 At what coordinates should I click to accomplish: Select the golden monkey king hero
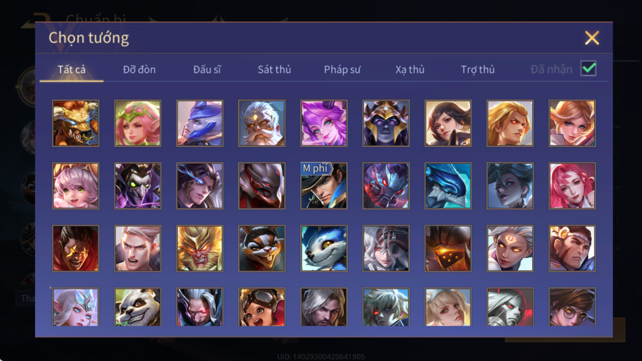(x=200, y=249)
